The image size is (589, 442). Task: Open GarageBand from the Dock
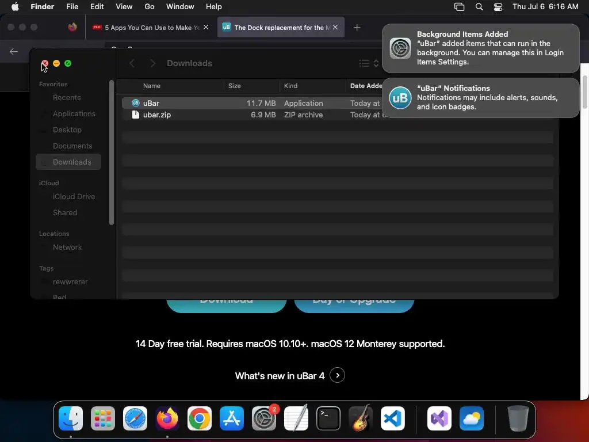(x=361, y=418)
